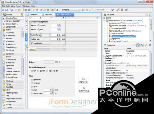Expand the Layout Constraints property group
The height and width of the screenshot is (114, 154).
(x=104, y=56)
